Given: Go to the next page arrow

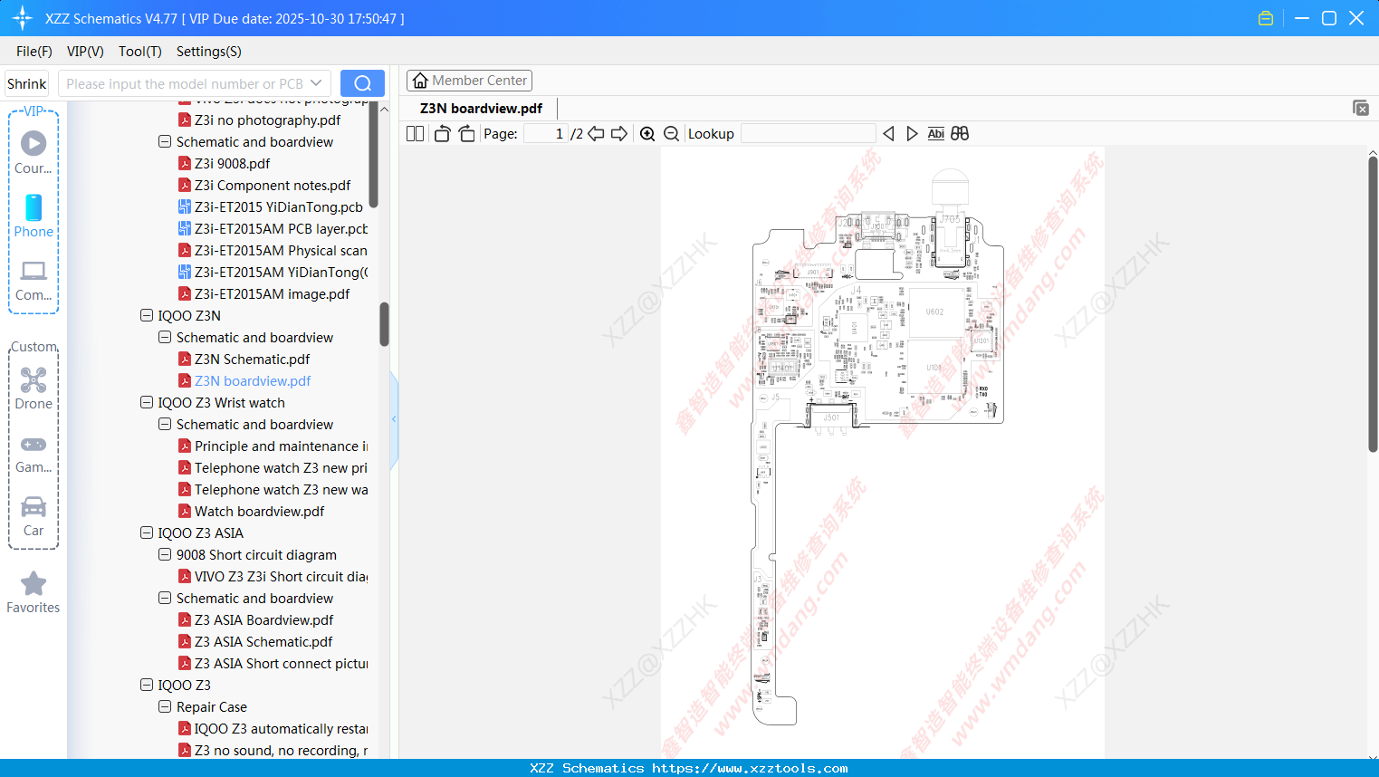Looking at the screenshot, I should pyautogui.click(x=619, y=134).
